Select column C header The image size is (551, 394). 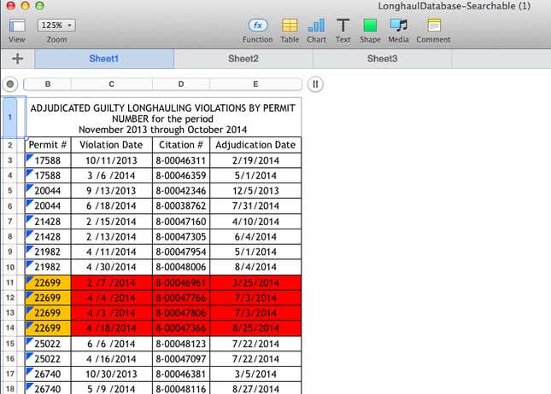(x=112, y=84)
